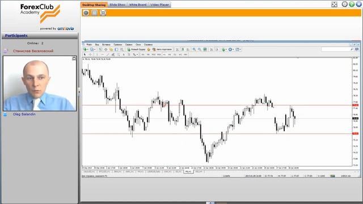Open the Графики menu
The image size is (363, 204).
[x=117, y=44]
